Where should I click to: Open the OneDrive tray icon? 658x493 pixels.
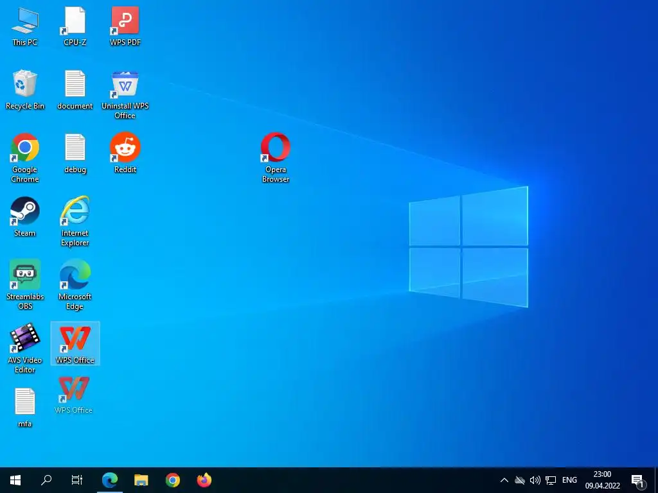point(520,480)
